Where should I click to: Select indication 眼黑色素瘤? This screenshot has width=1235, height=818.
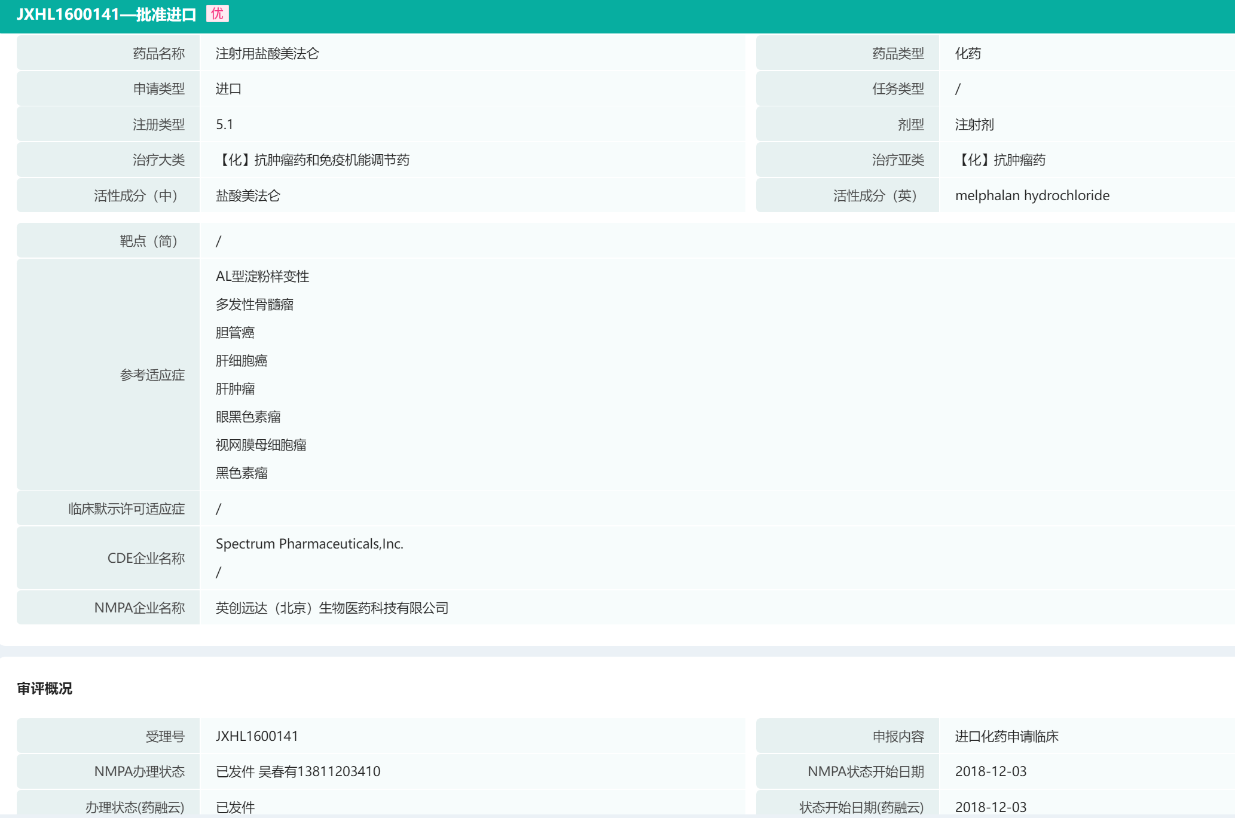click(247, 417)
